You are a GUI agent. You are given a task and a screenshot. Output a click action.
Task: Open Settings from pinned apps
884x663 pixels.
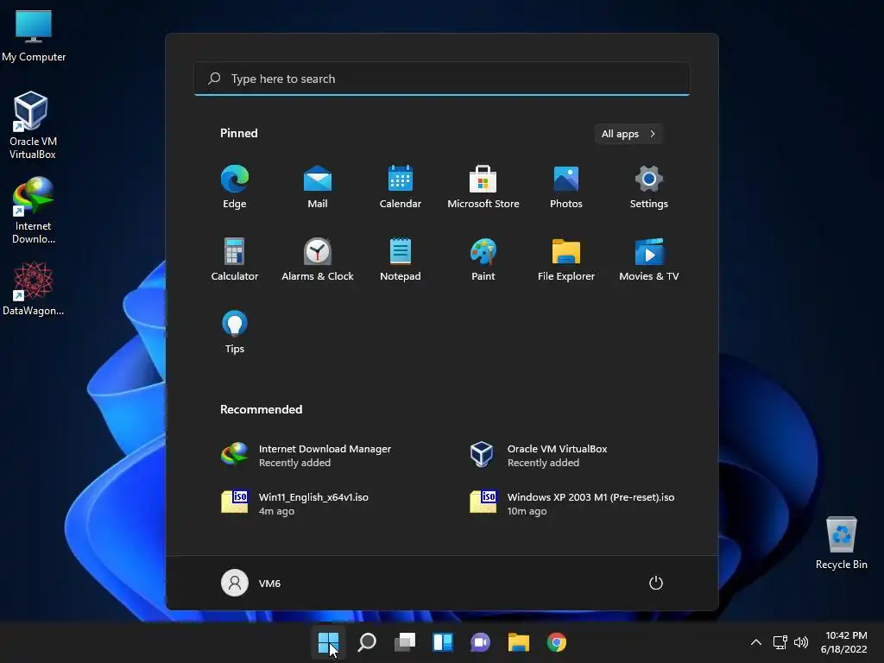coord(649,187)
